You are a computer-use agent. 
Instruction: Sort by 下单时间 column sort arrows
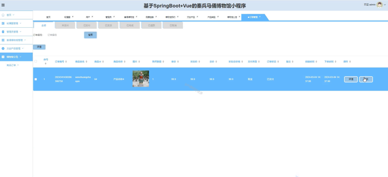336,61
